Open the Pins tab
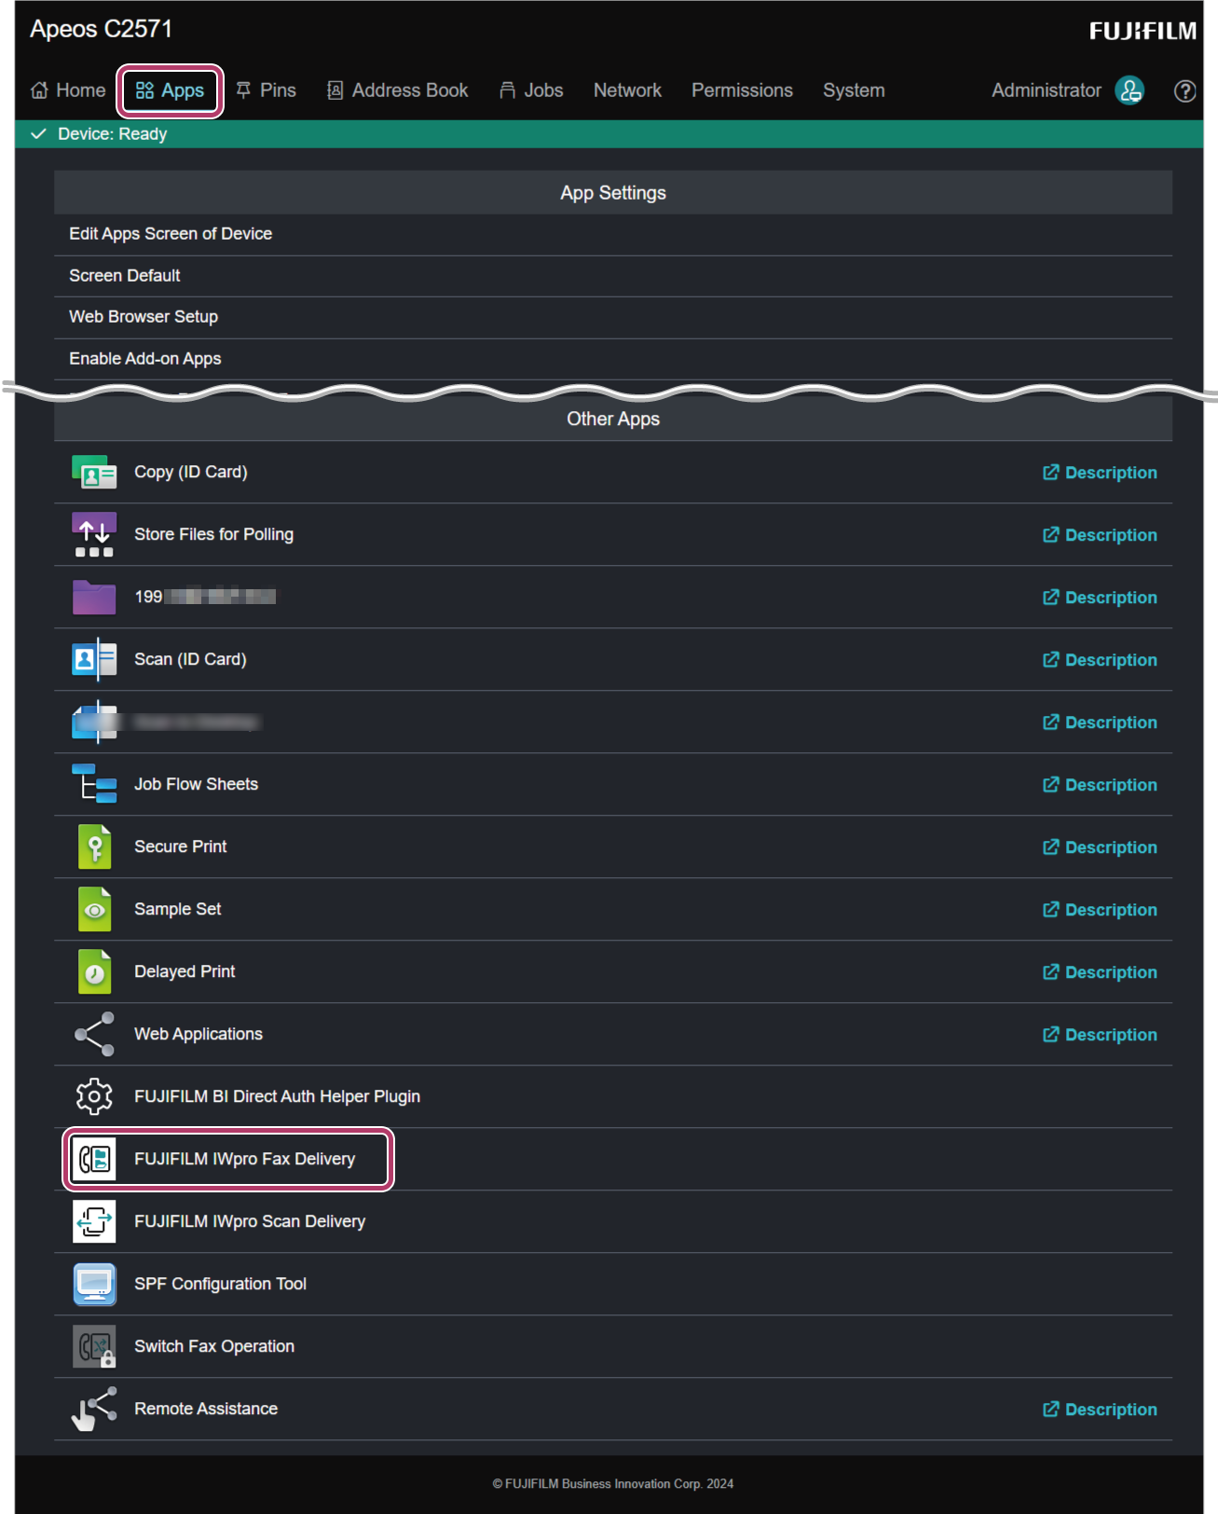The width and height of the screenshot is (1218, 1514). coord(266,90)
